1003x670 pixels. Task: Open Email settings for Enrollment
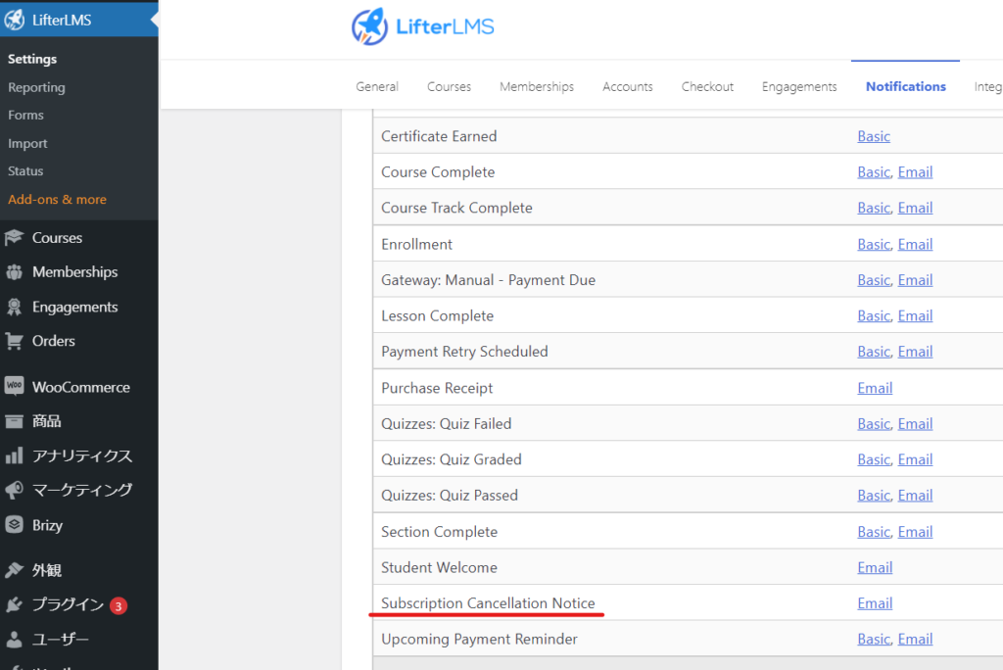(x=916, y=245)
